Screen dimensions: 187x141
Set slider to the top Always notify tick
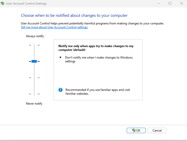[34, 45]
